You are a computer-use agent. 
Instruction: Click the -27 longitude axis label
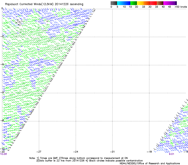tap(39, 152)
